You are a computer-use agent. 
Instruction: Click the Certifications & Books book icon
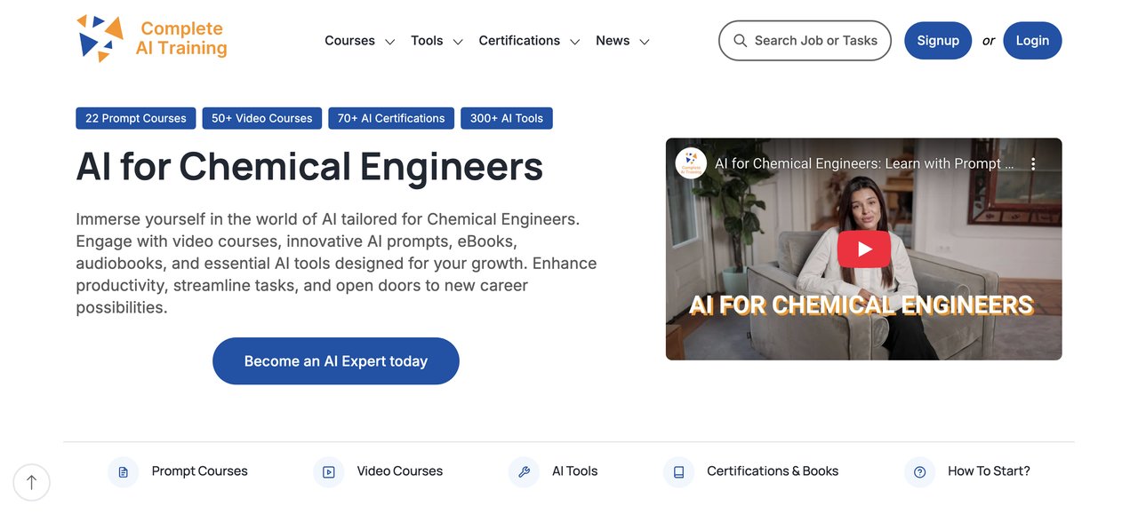click(x=678, y=472)
